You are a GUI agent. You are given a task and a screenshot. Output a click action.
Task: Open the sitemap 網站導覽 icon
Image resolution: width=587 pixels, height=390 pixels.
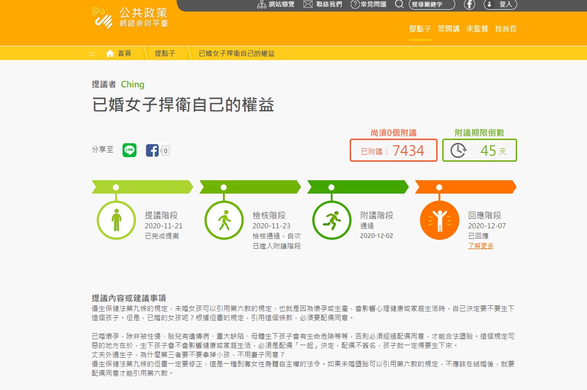[x=262, y=5]
